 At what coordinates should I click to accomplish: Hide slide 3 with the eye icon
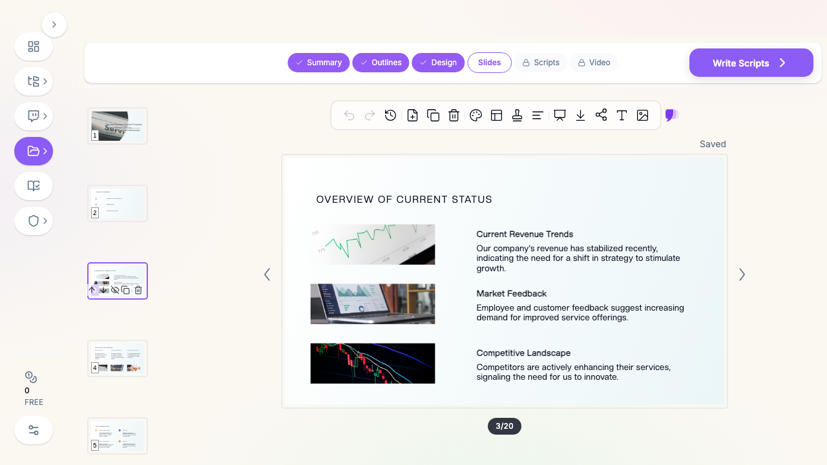pos(115,290)
